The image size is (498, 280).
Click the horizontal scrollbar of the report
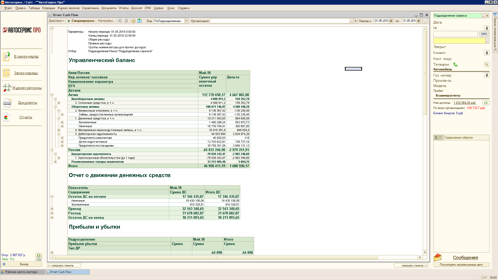(x=216, y=257)
